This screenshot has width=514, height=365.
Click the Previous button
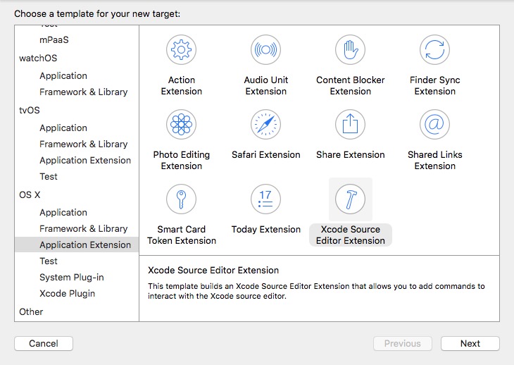coord(403,343)
